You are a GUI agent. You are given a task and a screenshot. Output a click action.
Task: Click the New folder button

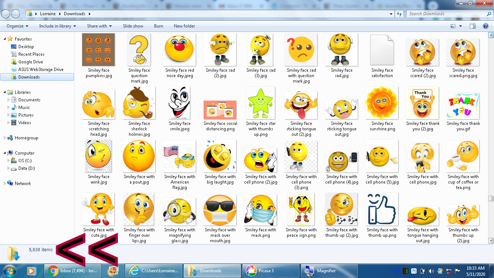click(x=184, y=26)
